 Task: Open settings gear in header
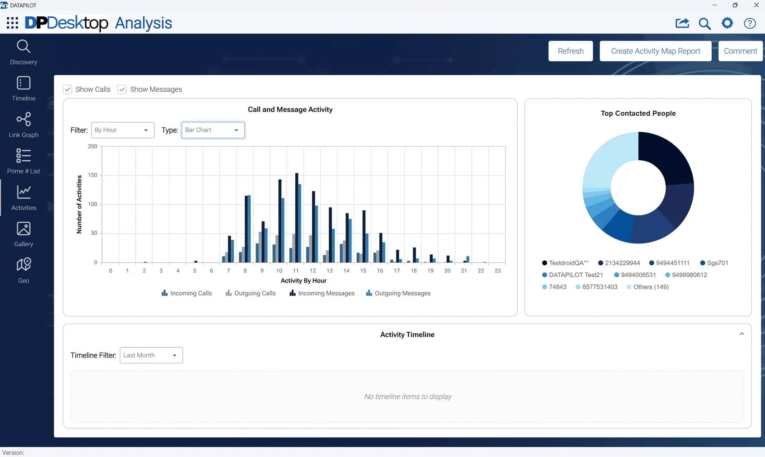[x=727, y=23]
